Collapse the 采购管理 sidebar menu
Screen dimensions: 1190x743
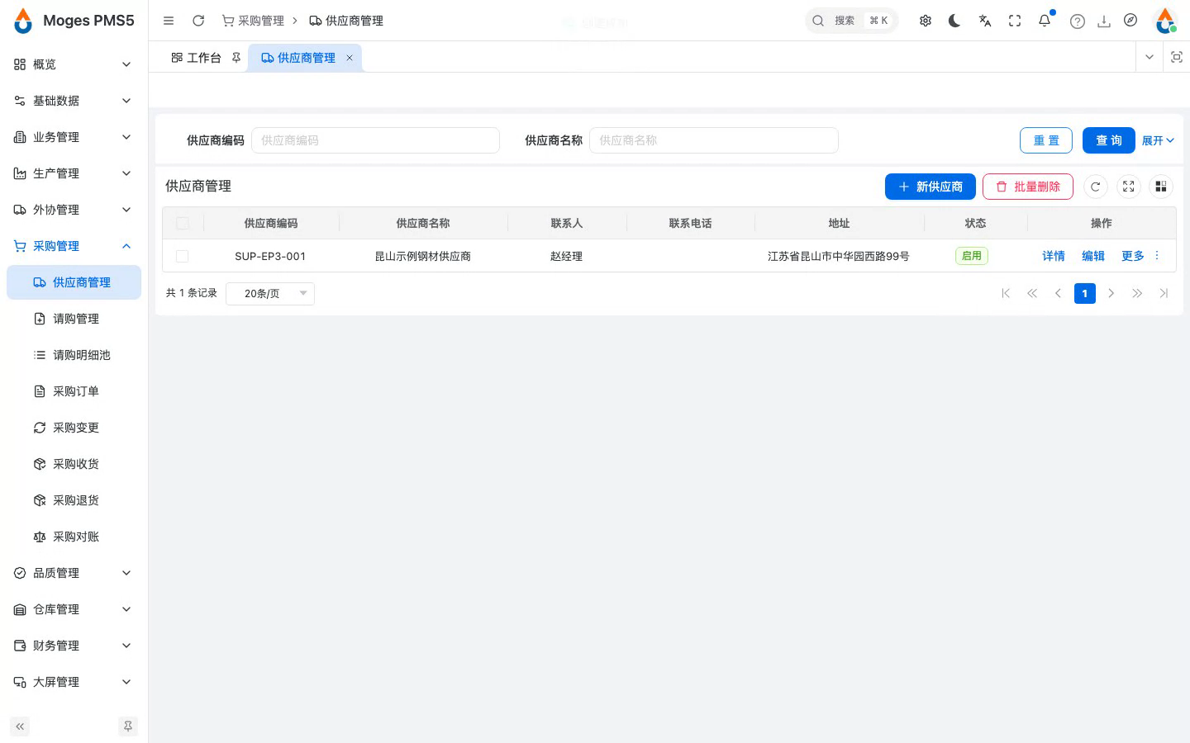(x=74, y=246)
